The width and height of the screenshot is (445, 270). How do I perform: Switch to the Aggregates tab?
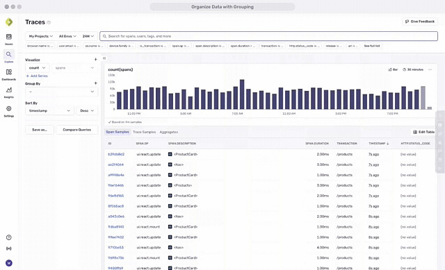coord(168,132)
